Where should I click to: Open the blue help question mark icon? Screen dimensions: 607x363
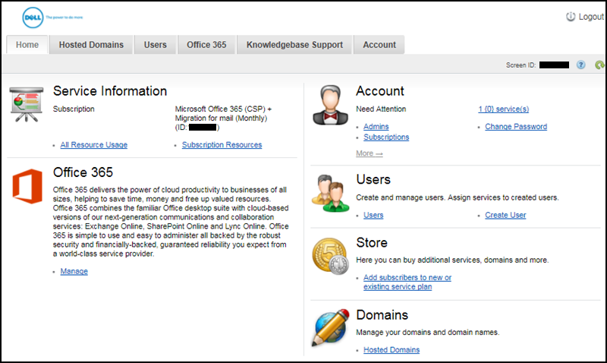[580, 65]
